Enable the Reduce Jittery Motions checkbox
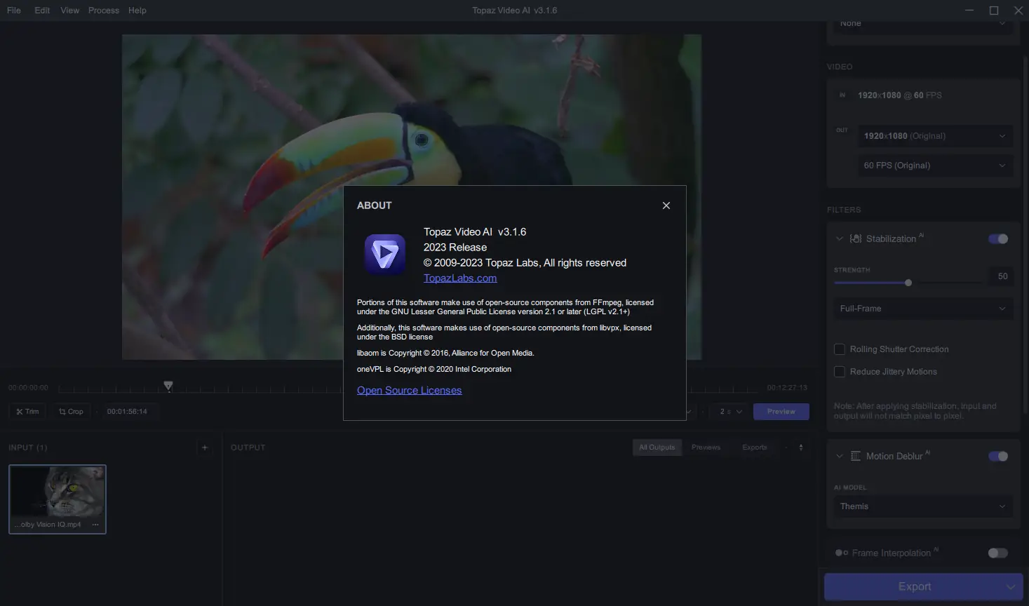This screenshot has height=606, width=1029. click(840, 372)
